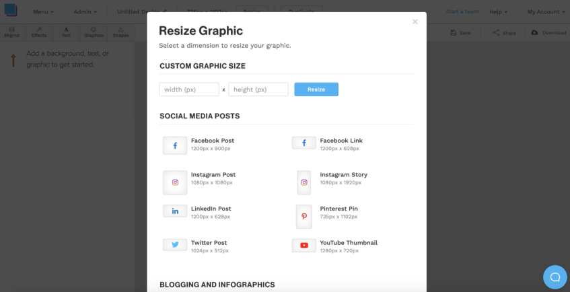Pick the Twitter Post bird icon
Viewport: 570px width, 292px height.
175,245
